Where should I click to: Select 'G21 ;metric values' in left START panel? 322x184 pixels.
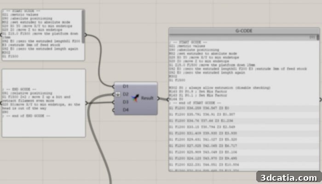pos(20,15)
